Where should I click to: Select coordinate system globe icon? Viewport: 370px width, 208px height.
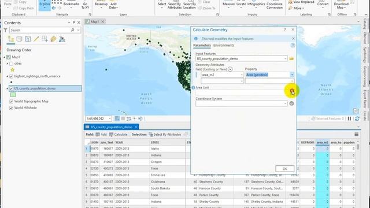[291, 103]
